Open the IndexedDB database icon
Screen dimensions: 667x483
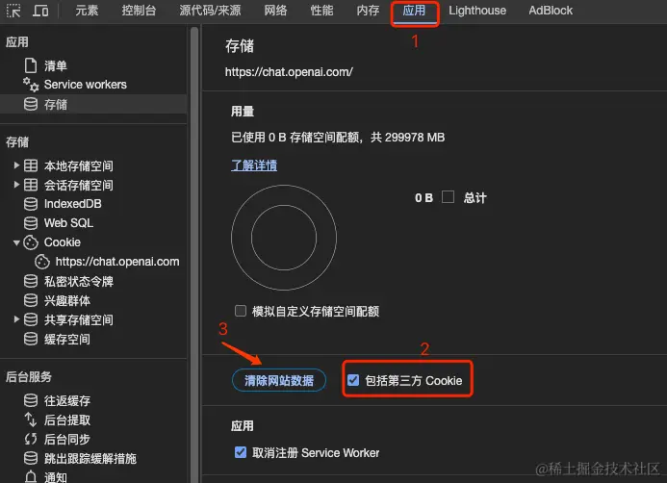tap(31, 204)
